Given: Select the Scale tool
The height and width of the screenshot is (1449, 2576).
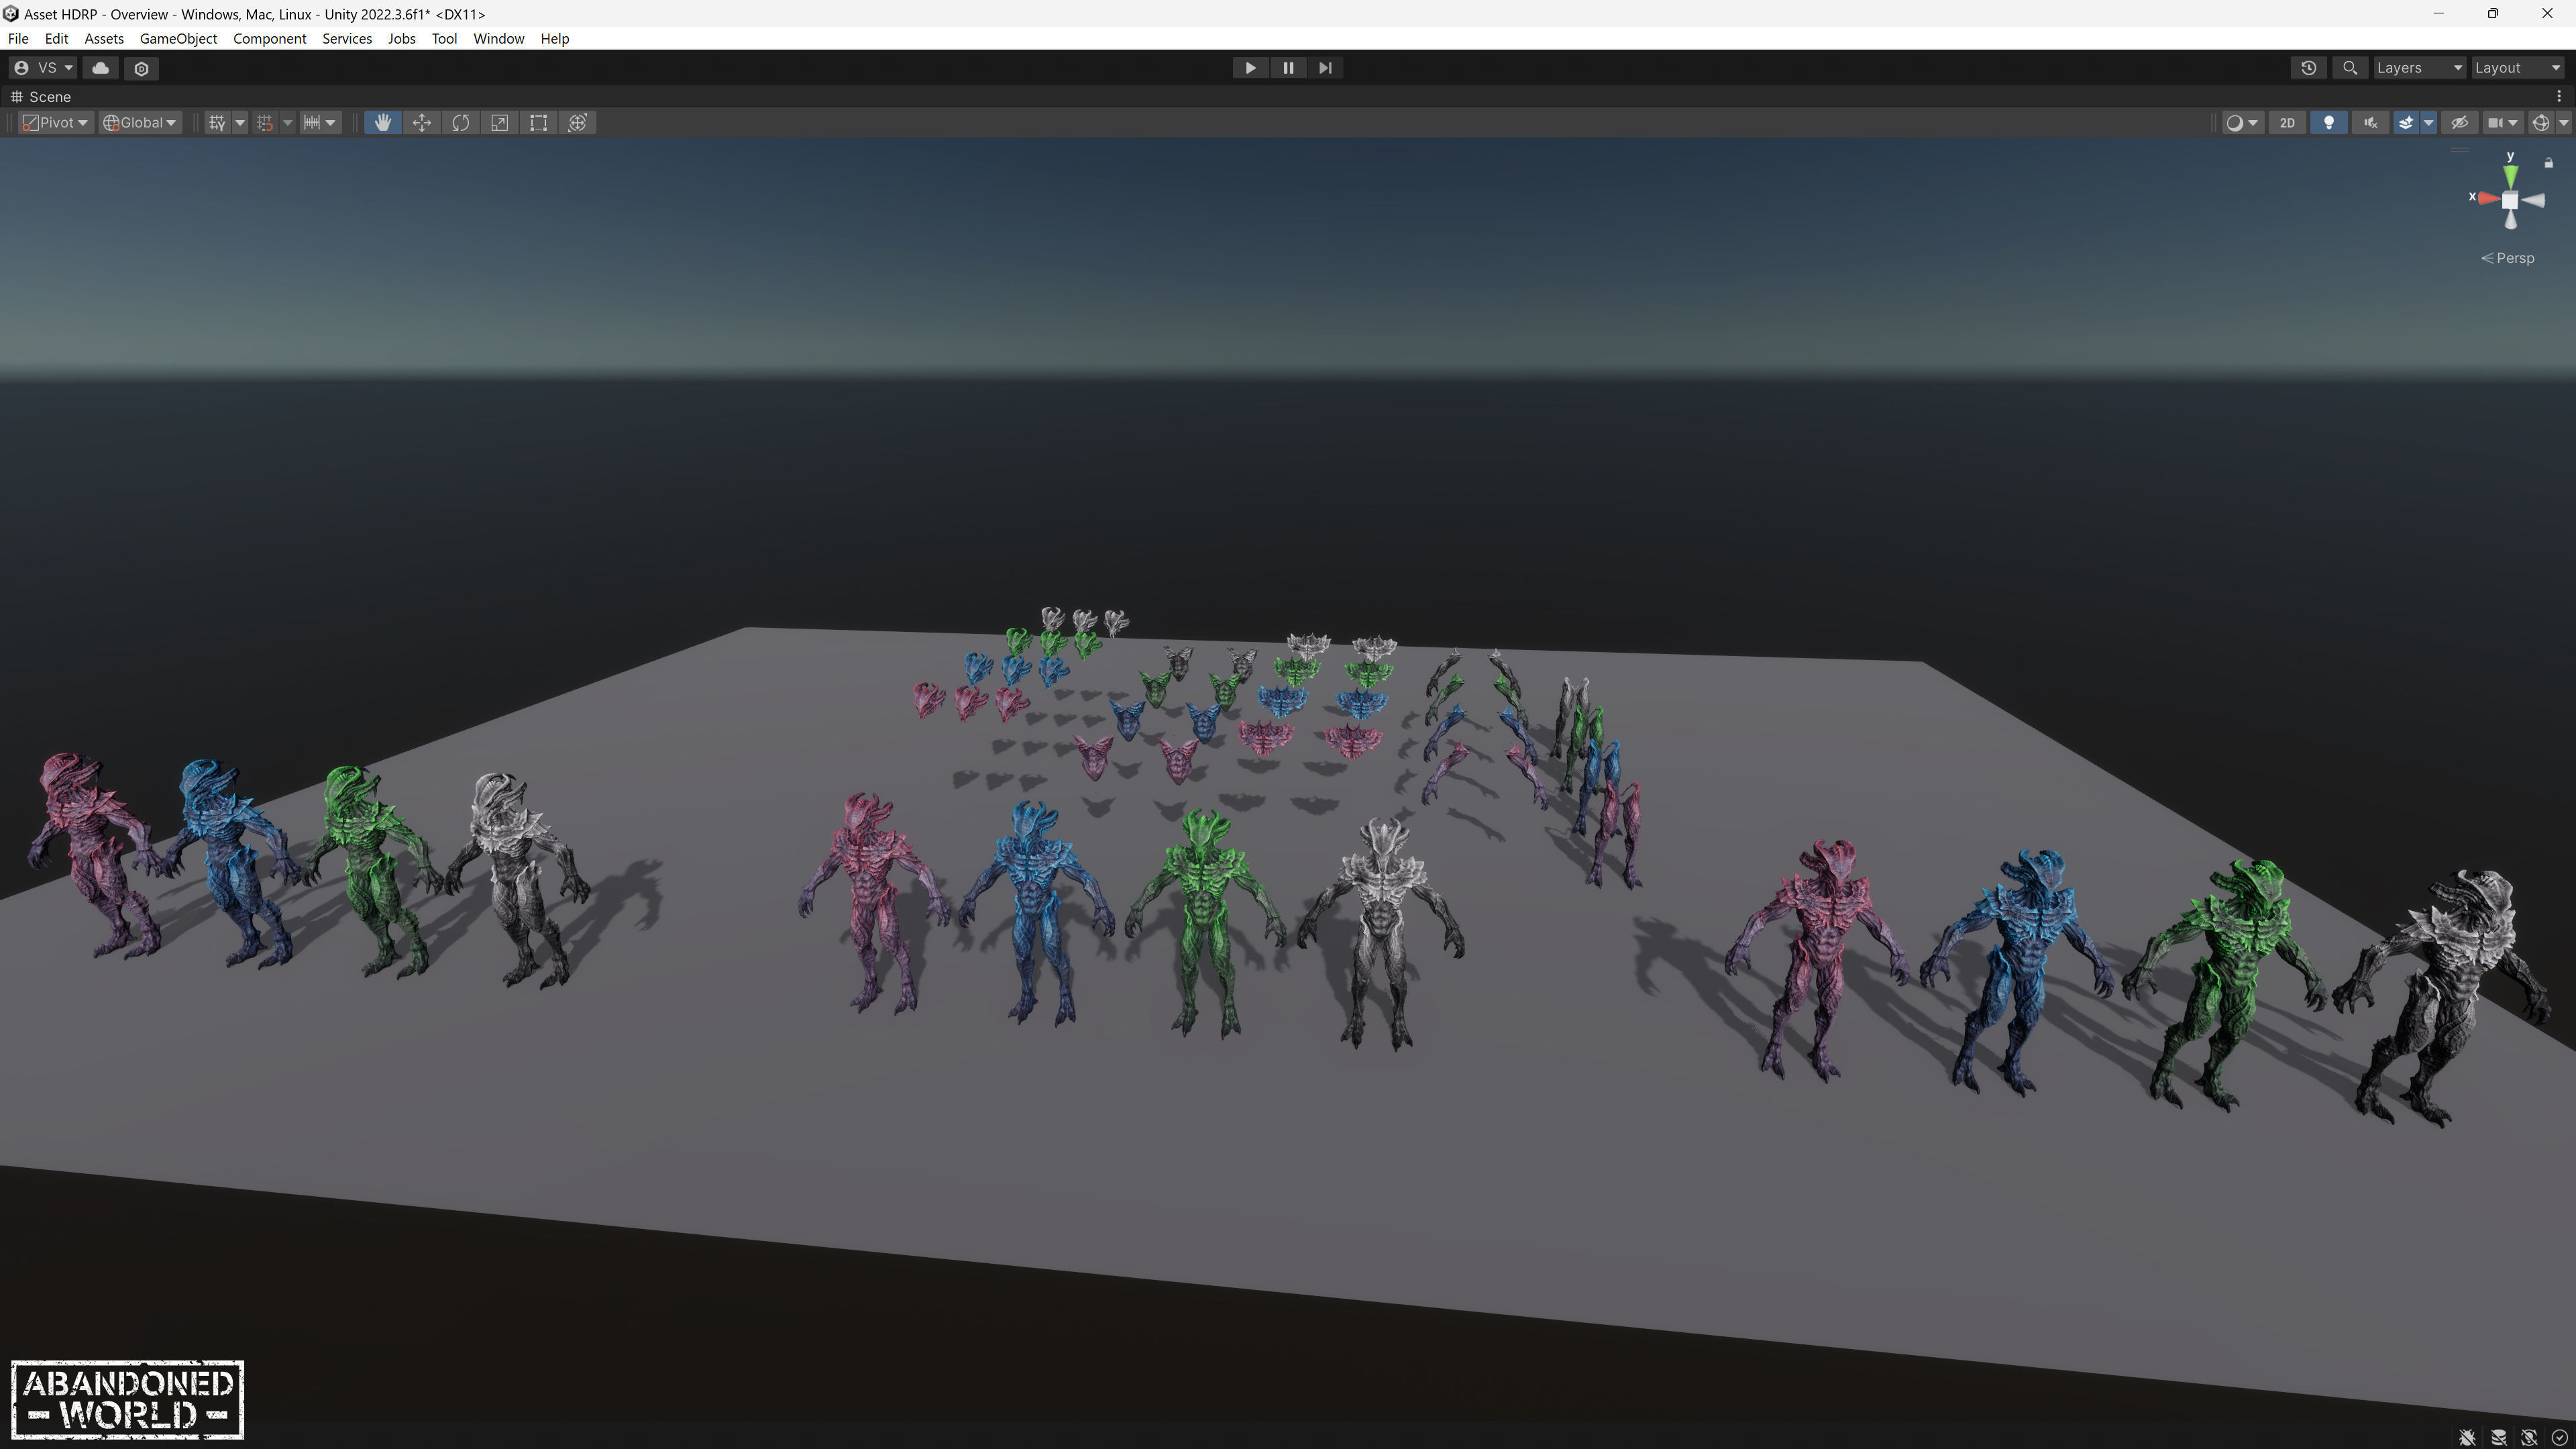Looking at the screenshot, I should click(x=499, y=123).
